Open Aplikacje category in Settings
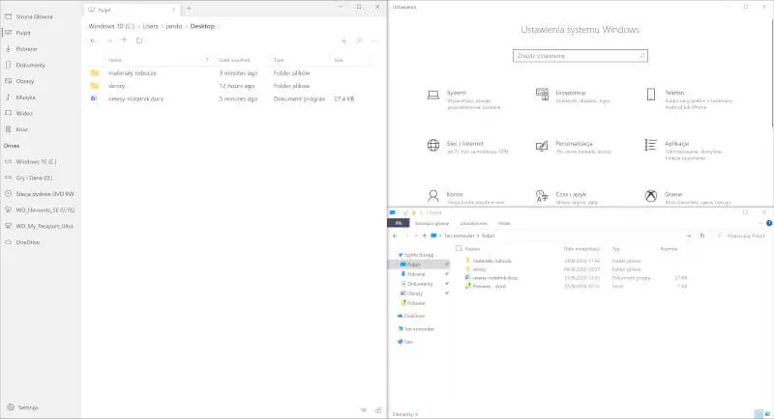 click(x=684, y=150)
